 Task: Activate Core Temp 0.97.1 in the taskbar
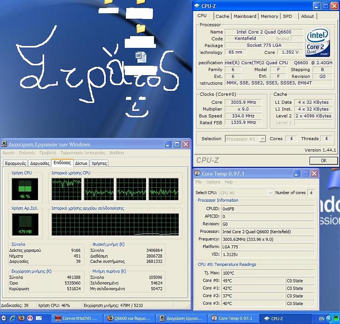click(x=233, y=318)
